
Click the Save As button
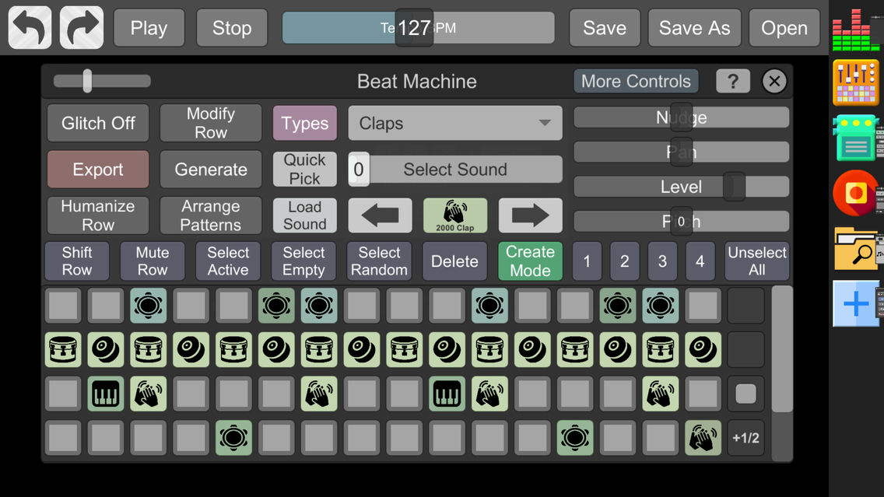coord(694,28)
